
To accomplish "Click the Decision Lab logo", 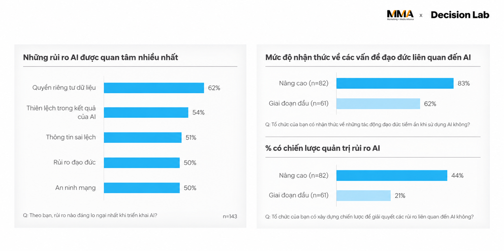I will click(x=460, y=15).
